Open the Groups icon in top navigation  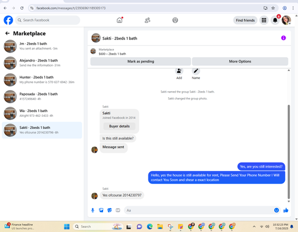point(175,20)
